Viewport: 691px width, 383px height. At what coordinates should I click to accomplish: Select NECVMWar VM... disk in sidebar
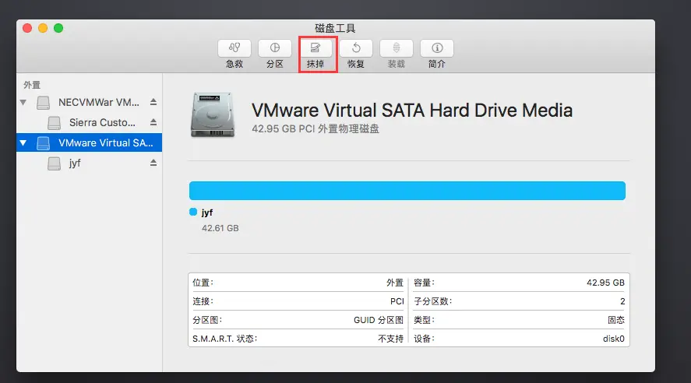pyautogui.click(x=89, y=103)
